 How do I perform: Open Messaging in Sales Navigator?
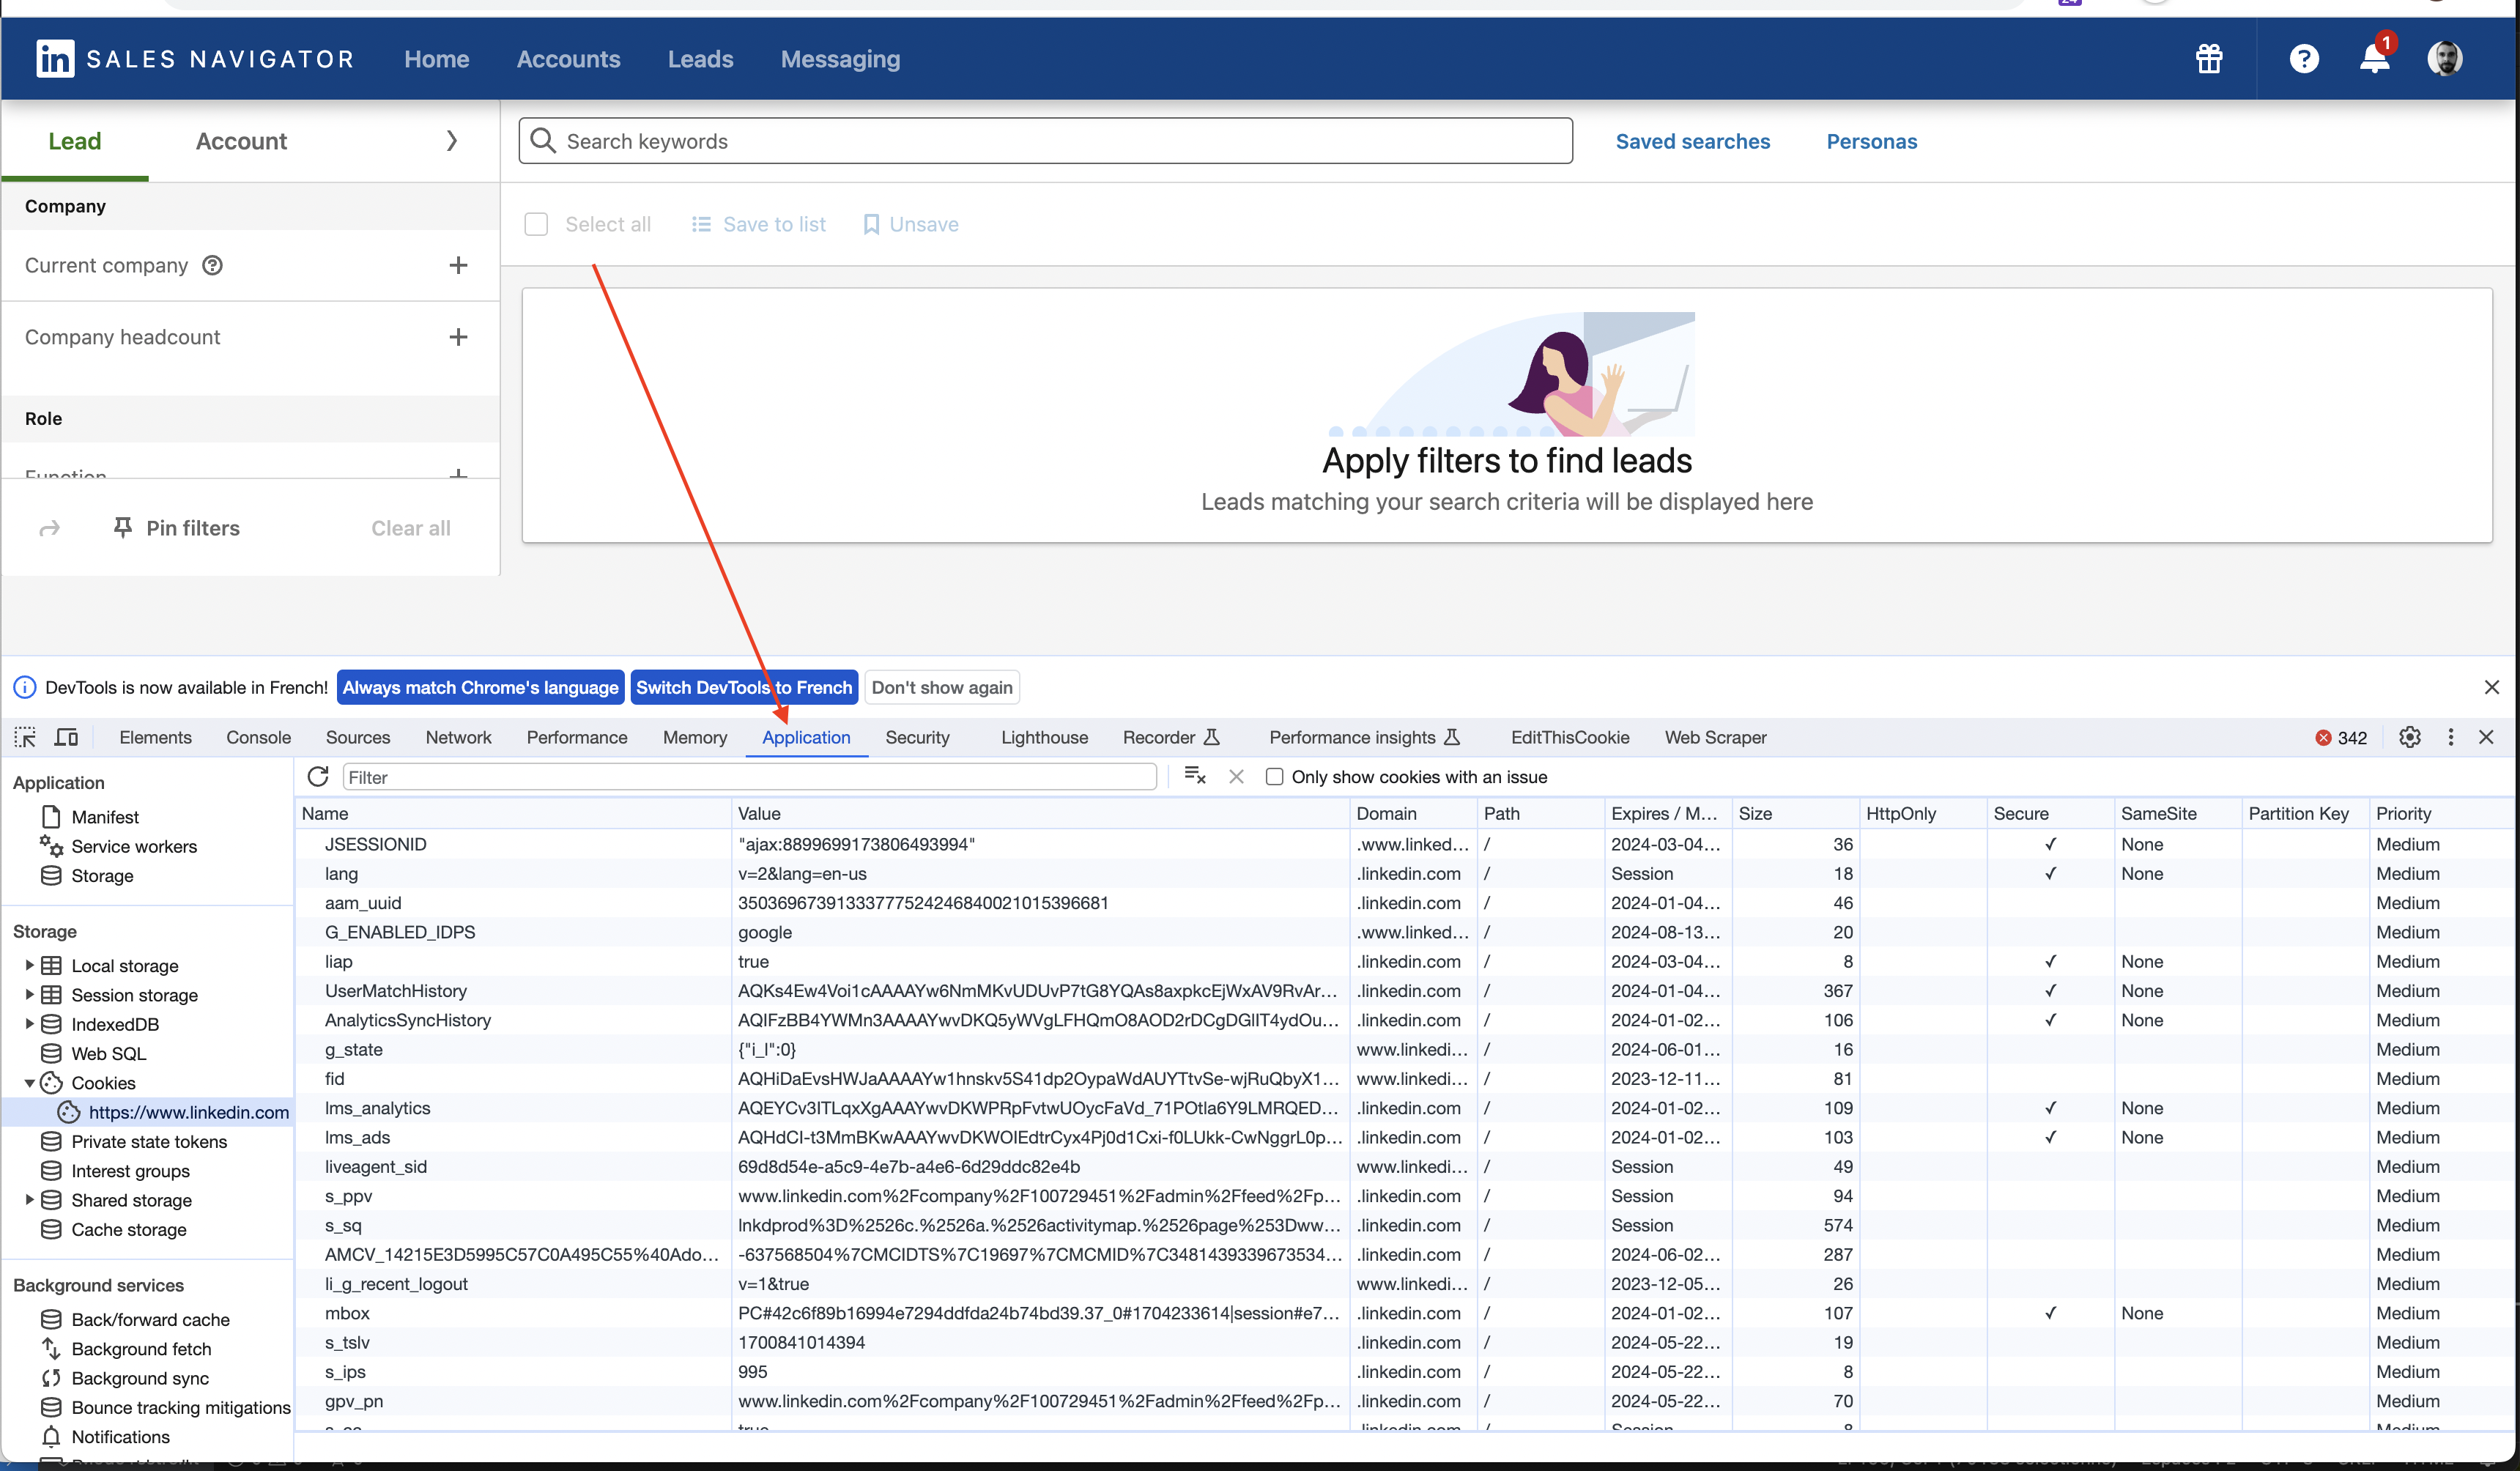tap(840, 59)
